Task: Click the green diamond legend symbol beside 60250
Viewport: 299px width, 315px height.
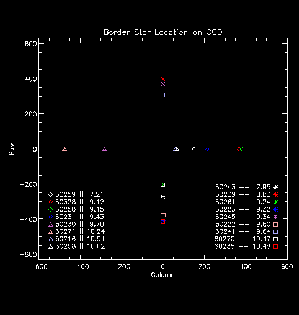Action: pyautogui.click(x=51, y=209)
